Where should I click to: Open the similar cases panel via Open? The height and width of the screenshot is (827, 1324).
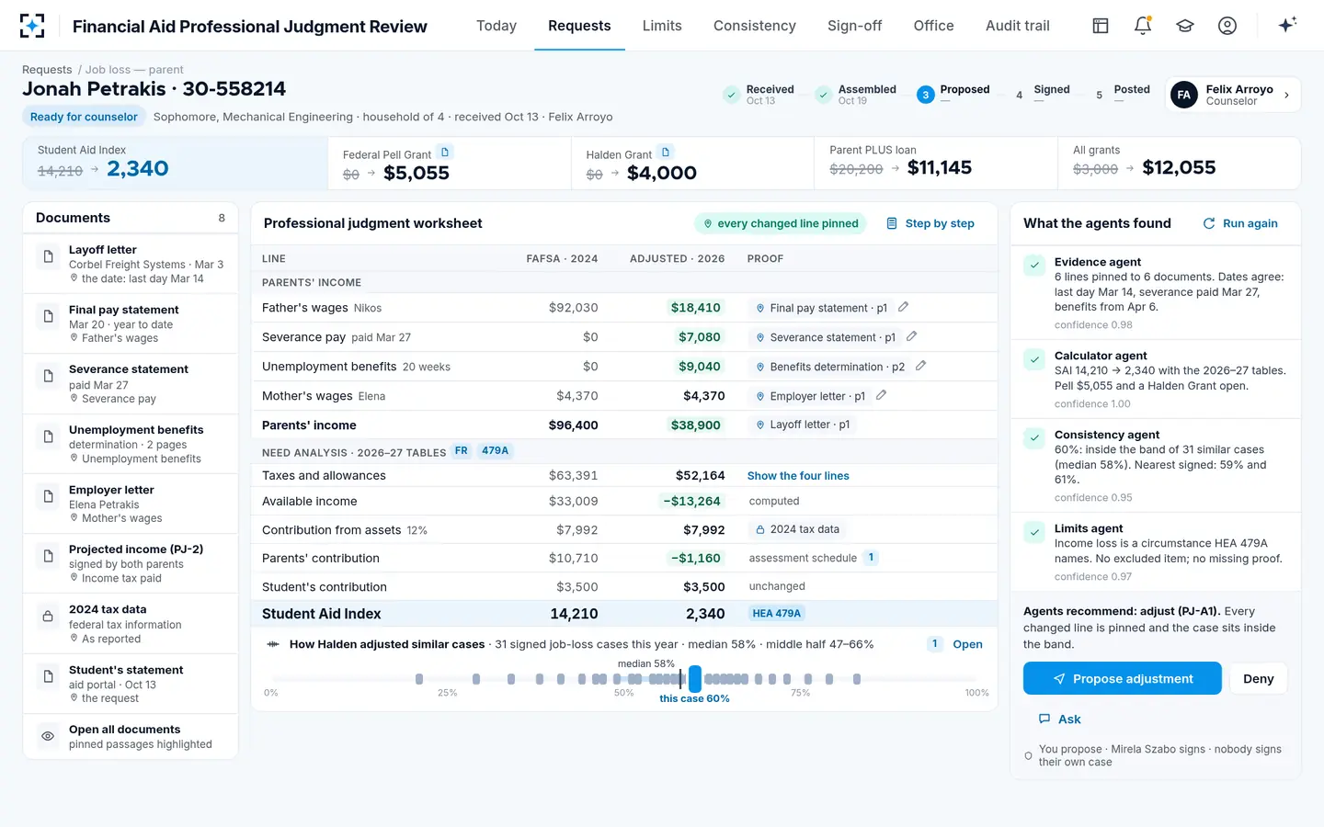pyautogui.click(x=967, y=644)
